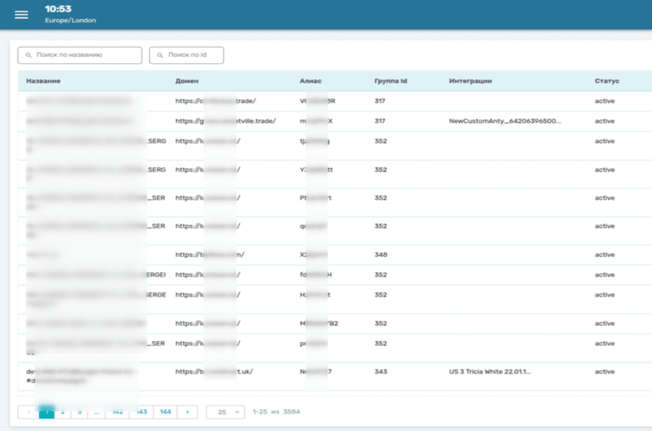Click the pagination ellipsis button

point(96,412)
